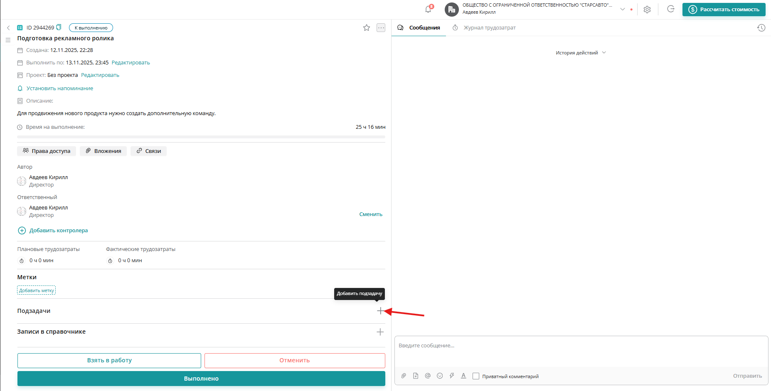
Task: Click Установить напоминание link
Action: [60, 89]
